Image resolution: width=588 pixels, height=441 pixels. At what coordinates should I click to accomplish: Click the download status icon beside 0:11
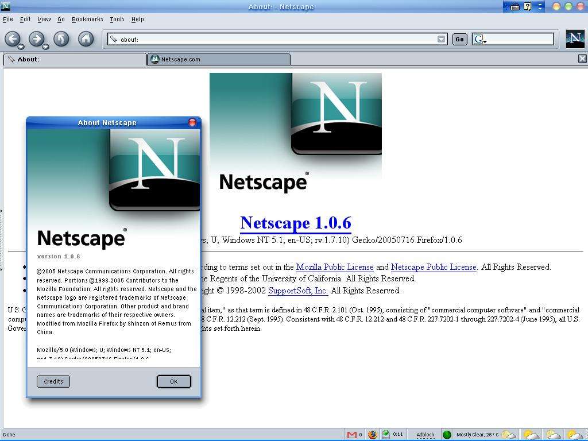pyautogui.click(x=386, y=435)
